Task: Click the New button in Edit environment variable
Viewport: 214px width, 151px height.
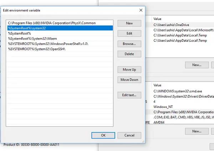Action: (x=129, y=23)
